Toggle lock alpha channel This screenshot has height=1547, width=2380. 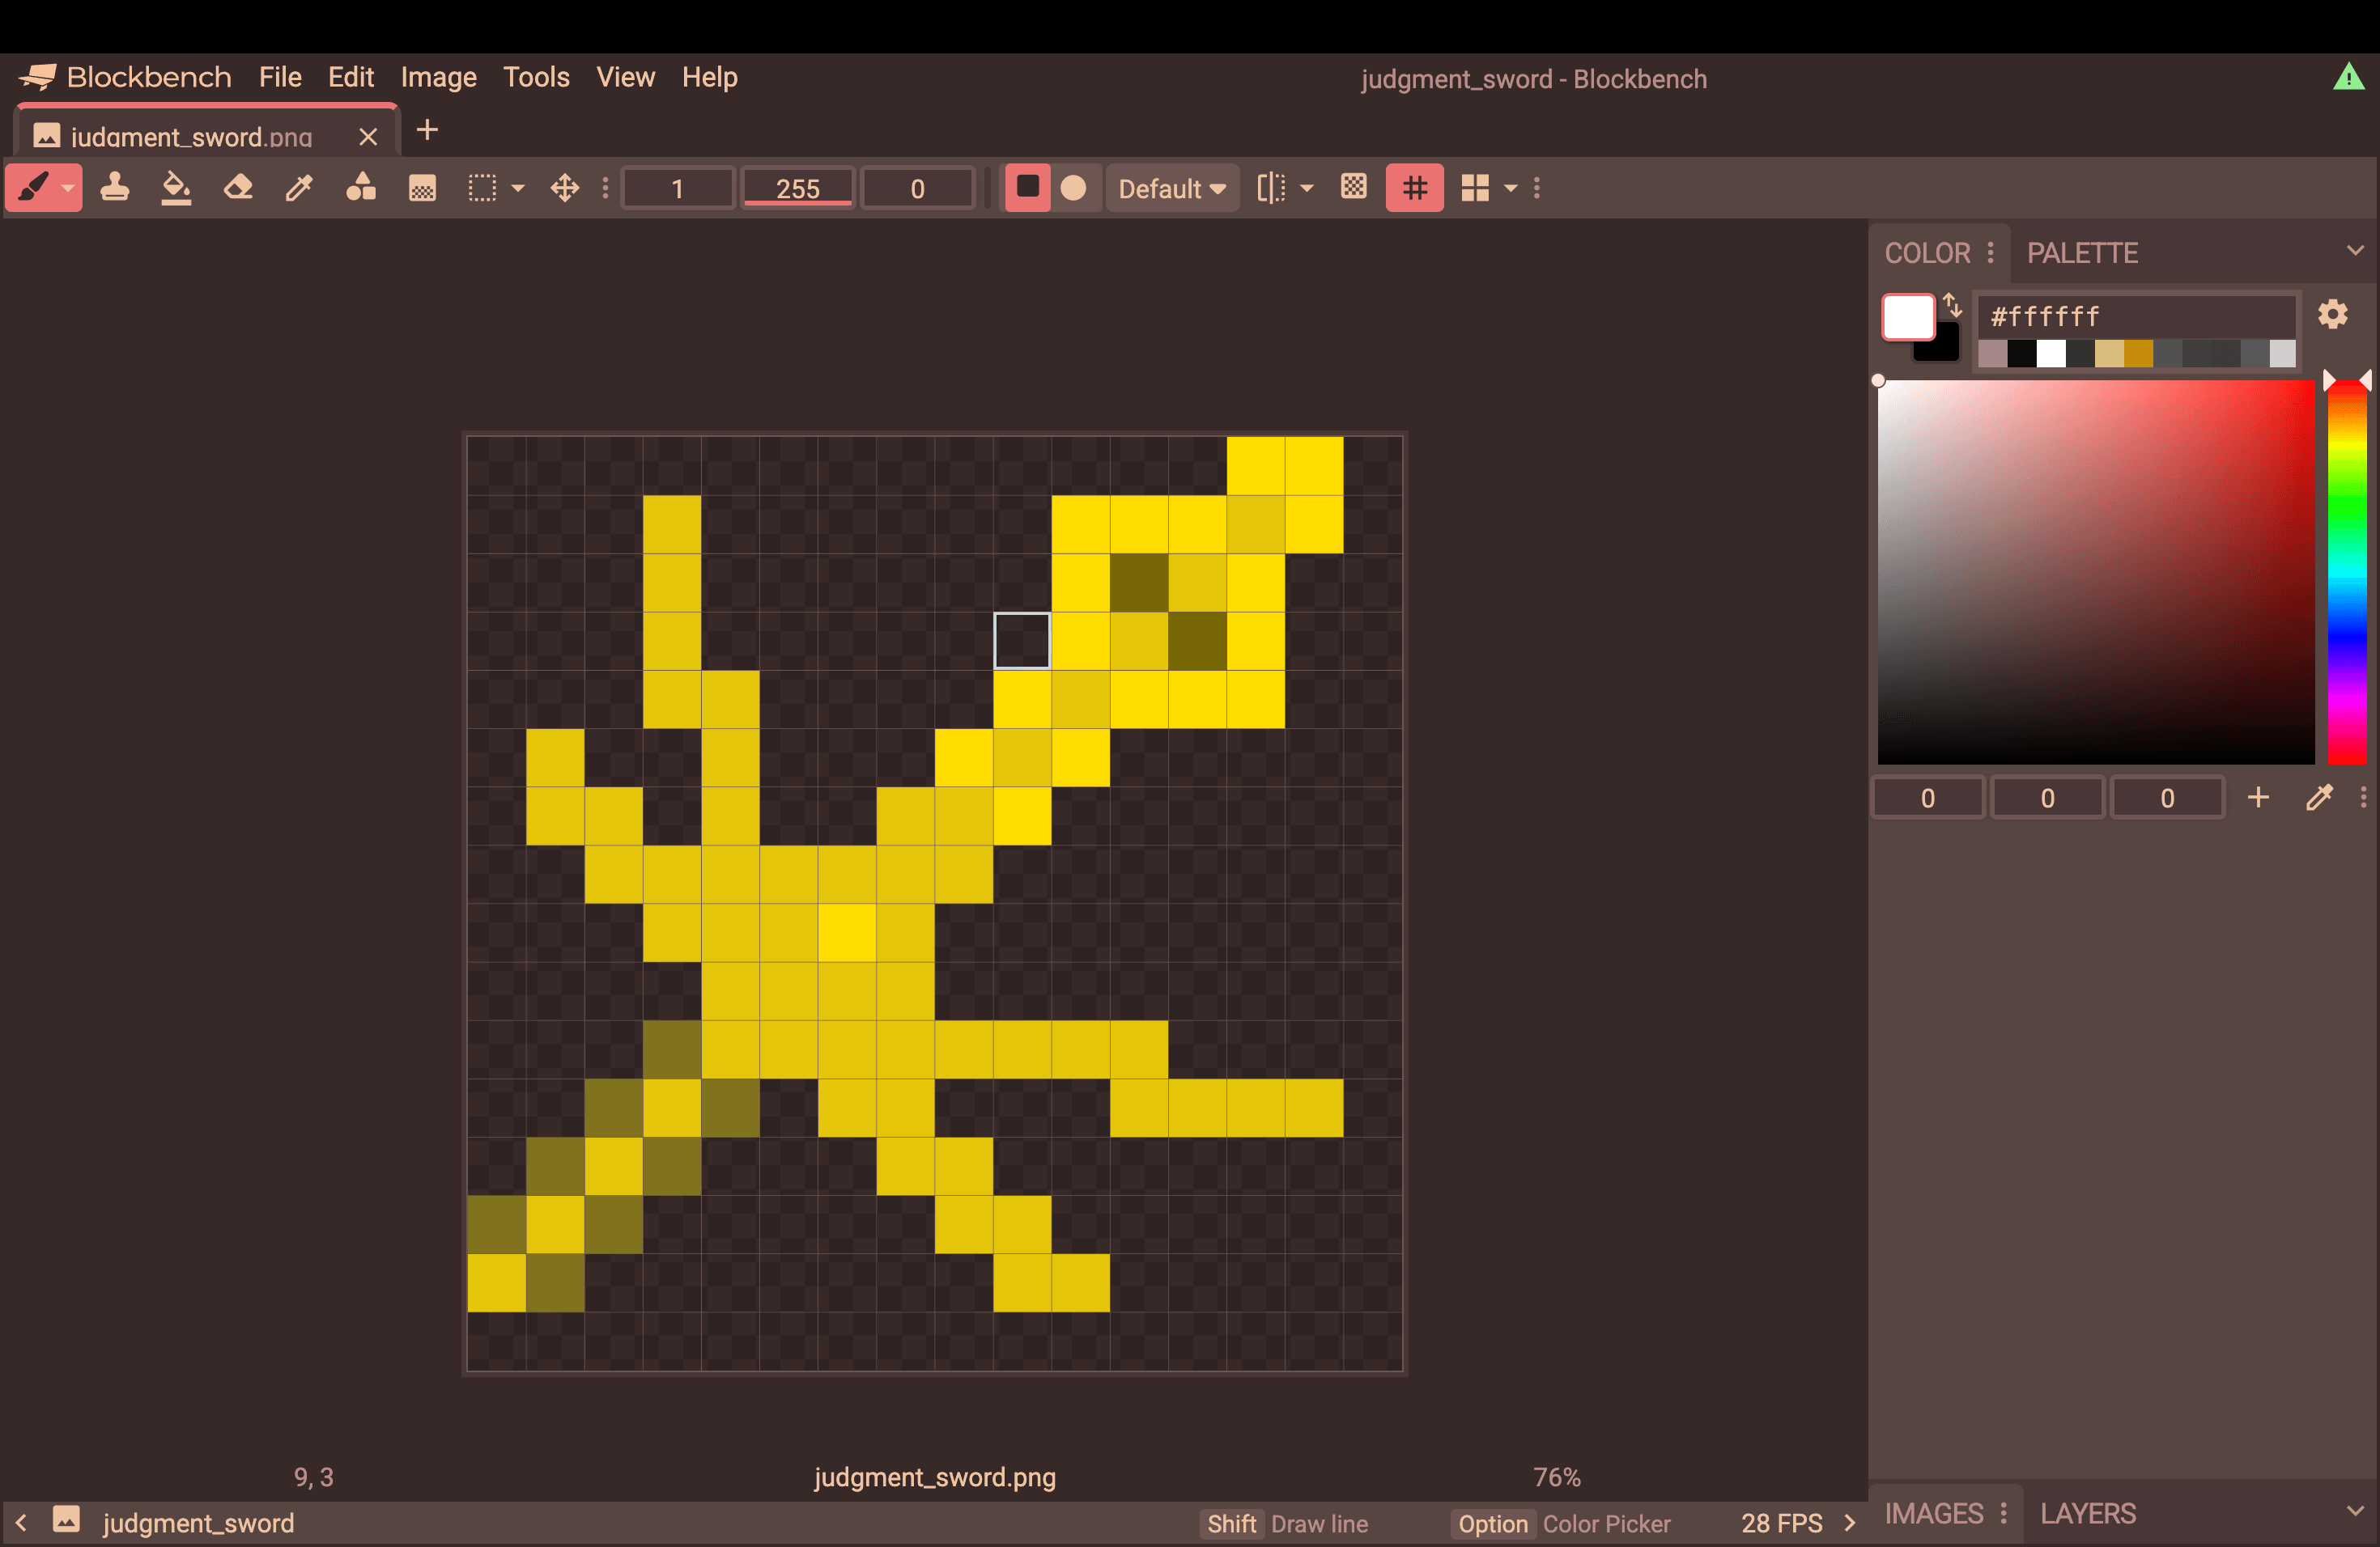(x=1354, y=188)
